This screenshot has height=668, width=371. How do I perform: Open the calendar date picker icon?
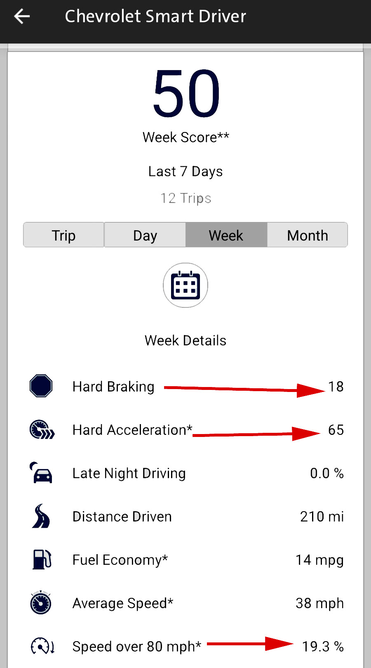click(185, 285)
